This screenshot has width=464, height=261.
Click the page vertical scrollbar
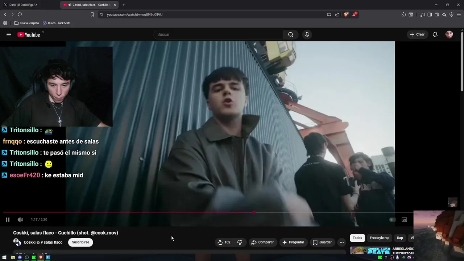coord(462,62)
